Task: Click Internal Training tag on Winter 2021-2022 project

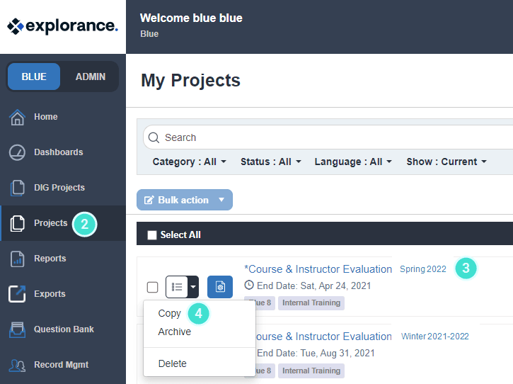Action: pyautogui.click(x=311, y=371)
